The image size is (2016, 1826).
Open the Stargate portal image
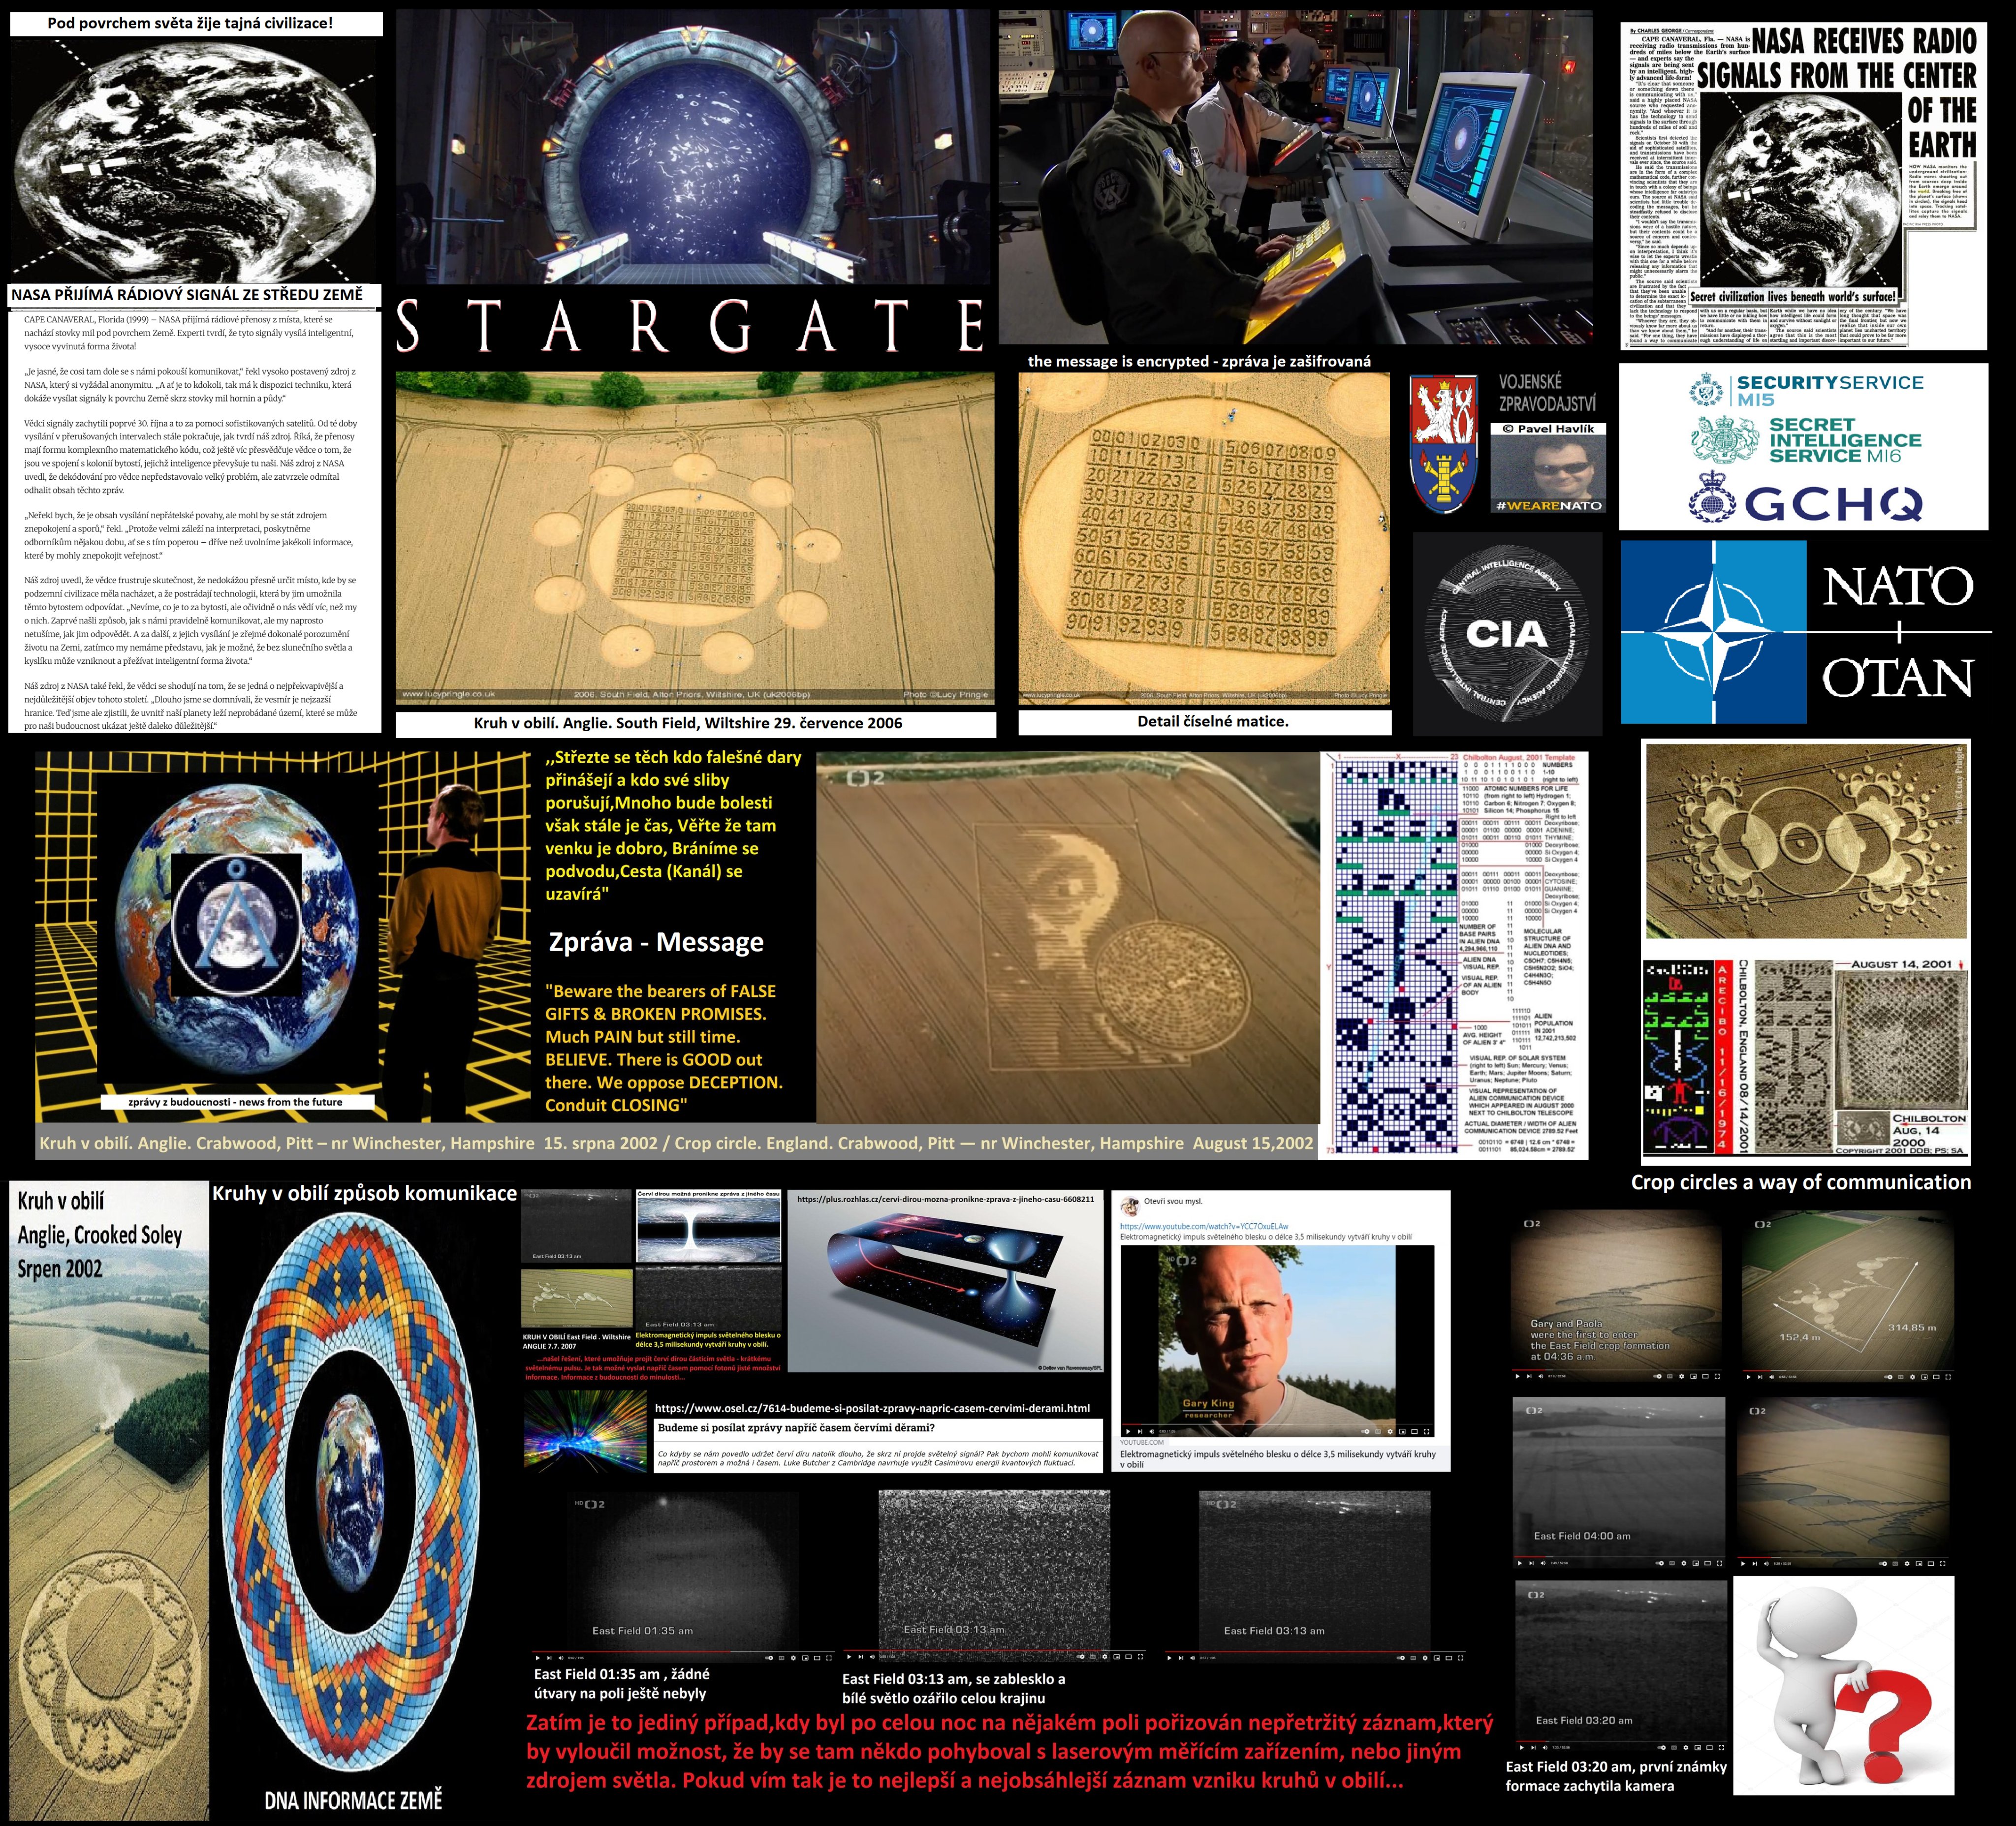(x=693, y=147)
